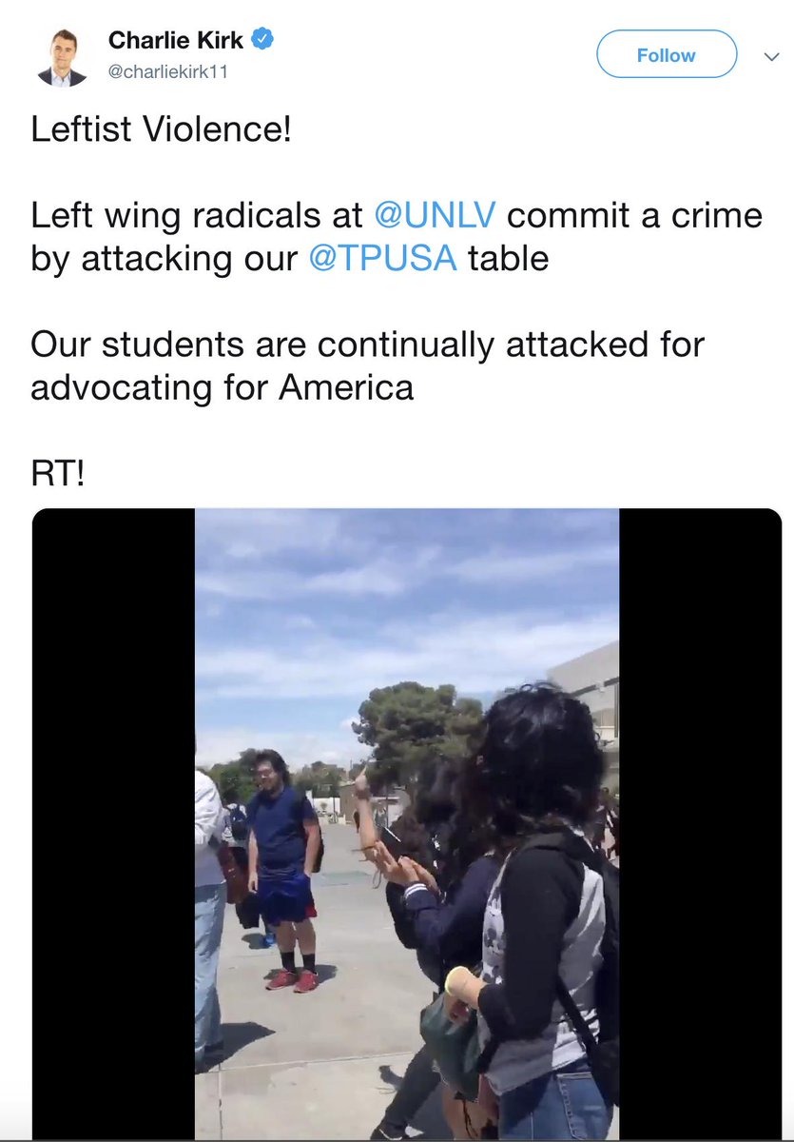Expand the tweet options chevron menu
This screenshot has width=794, height=1142.
[x=771, y=57]
